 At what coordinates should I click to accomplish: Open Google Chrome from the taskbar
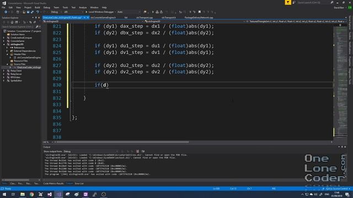click(31, 194)
